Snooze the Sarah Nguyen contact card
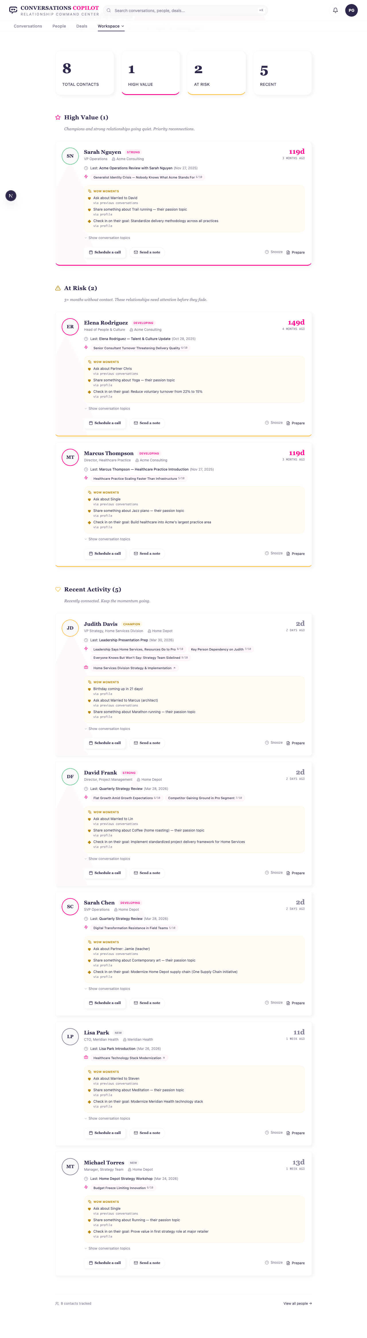Screen dimensions: 367x1338 274,252
